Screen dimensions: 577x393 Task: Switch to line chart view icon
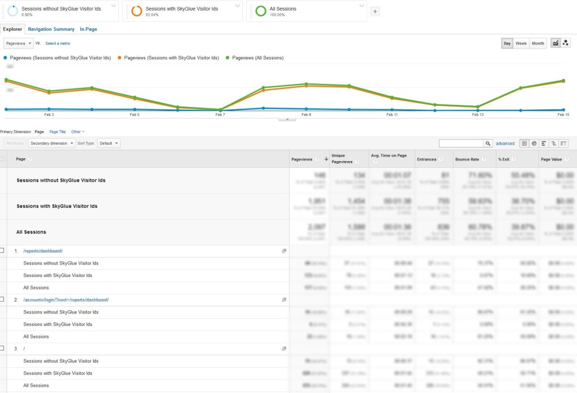coord(556,43)
